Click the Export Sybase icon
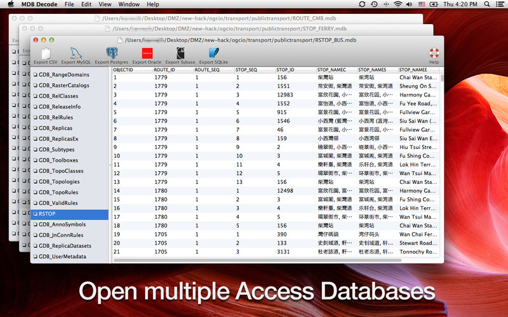The height and width of the screenshot is (317, 508). (x=180, y=53)
